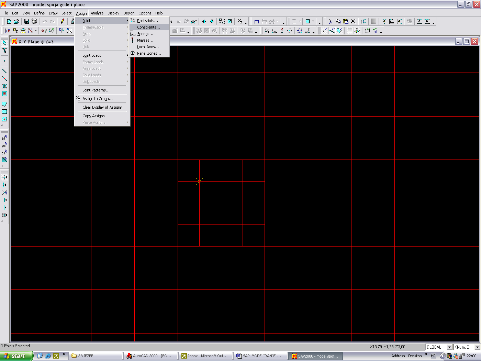Expand toolbar options arrow after 'all' check icon
The height and width of the screenshot is (361, 481).
pos(381,32)
